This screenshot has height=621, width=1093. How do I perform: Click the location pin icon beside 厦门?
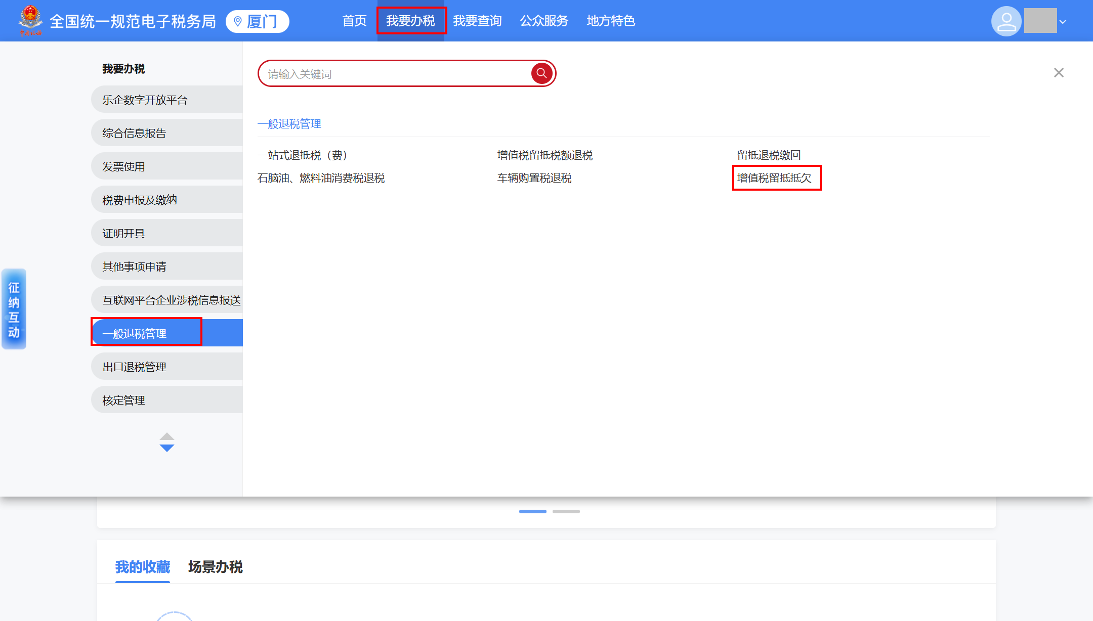pyautogui.click(x=237, y=21)
